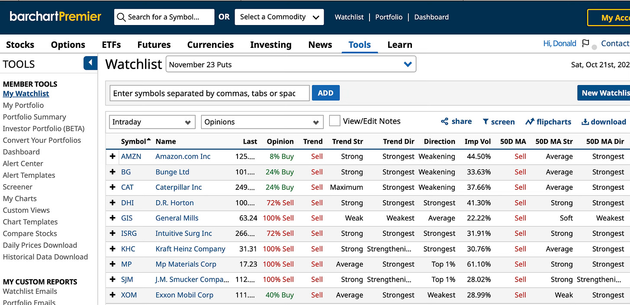Open Custom Views in sidebar

click(x=26, y=210)
